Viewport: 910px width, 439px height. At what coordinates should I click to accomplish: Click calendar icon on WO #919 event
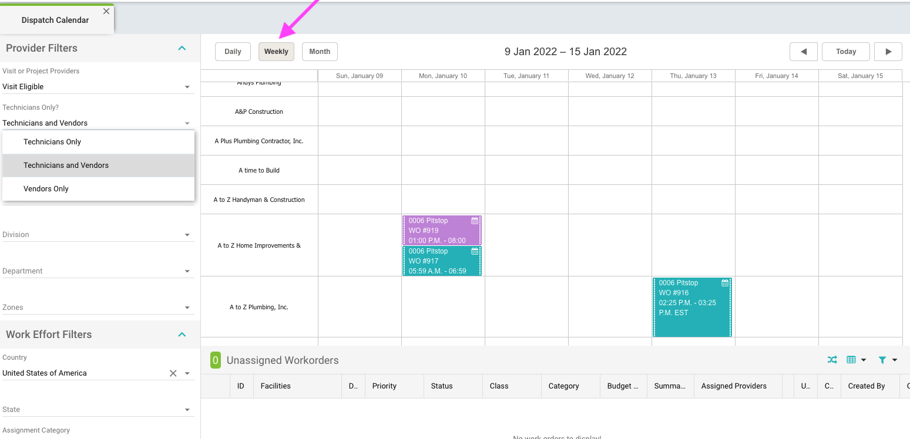pos(475,221)
